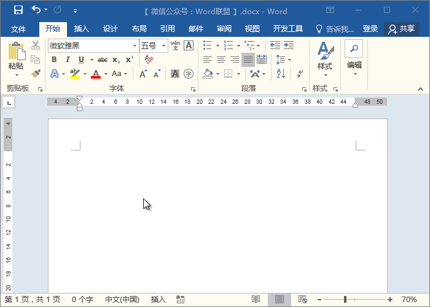This screenshot has width=430, height=307.
Task: Clear all formatting with eraser icon
Action: [149, 60]
